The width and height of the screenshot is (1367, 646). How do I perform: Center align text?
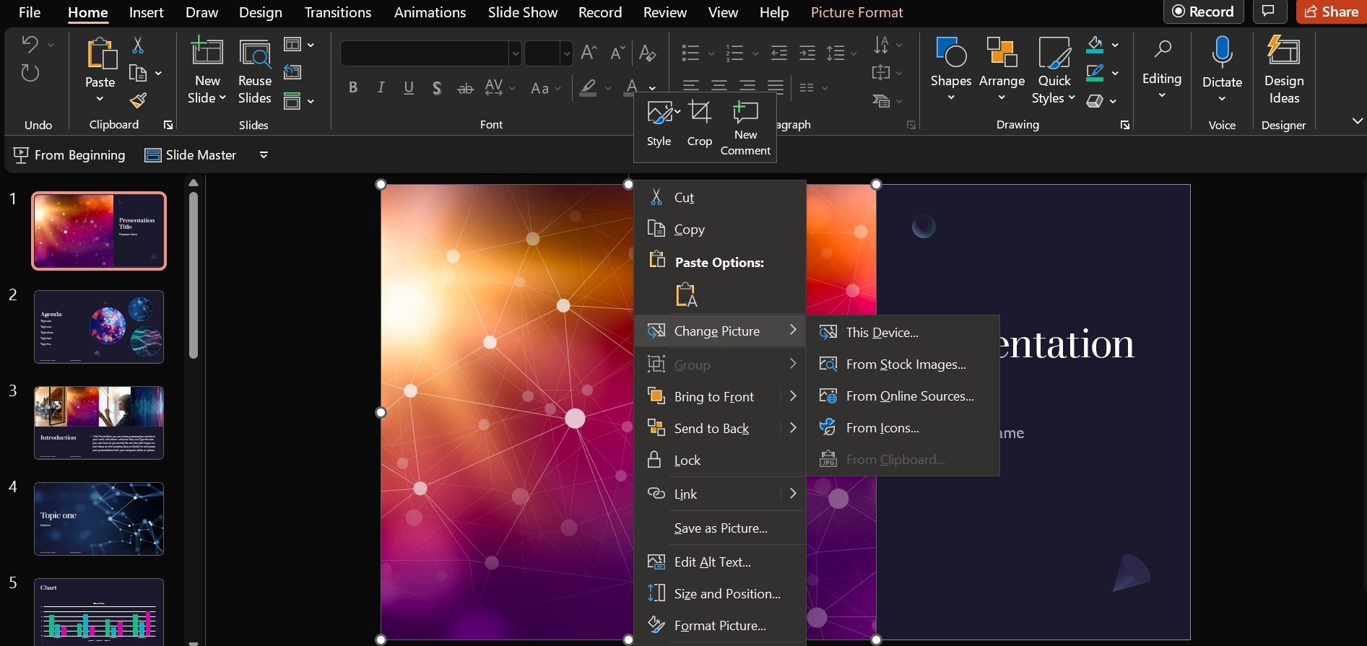[x=719, y=87]
